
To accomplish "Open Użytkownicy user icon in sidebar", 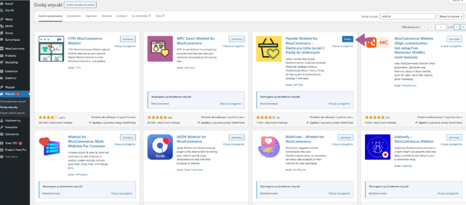I will [x=2, y=120].
